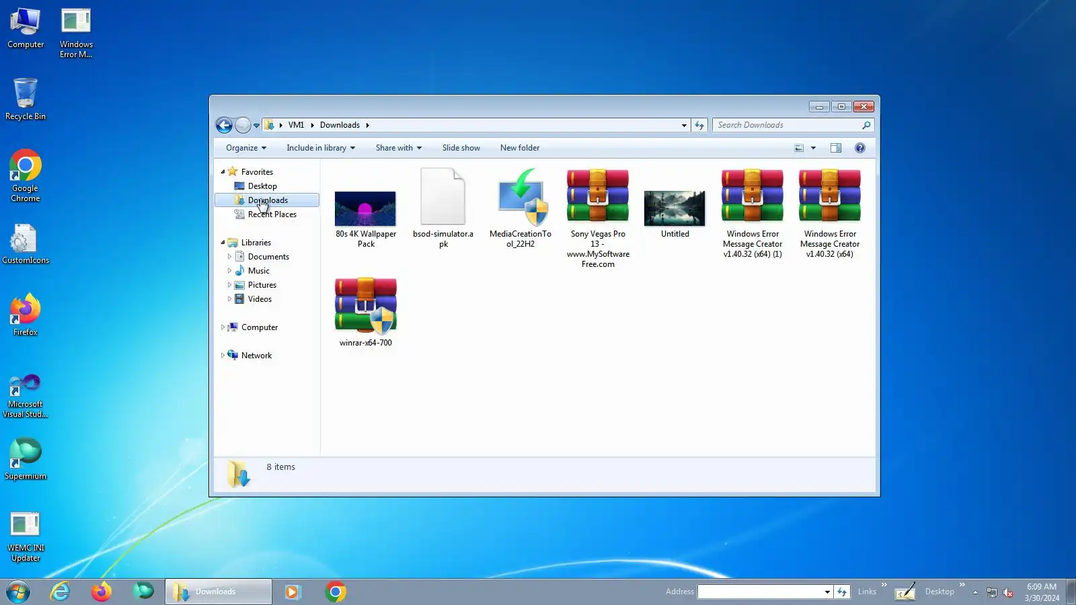Show the preview pane

tap(836, 148)
